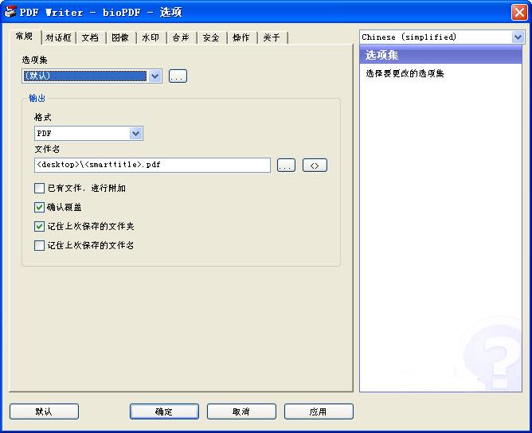Viewport: 532px width, 433px height.
Task: Apply settings with 应用 button
Action: [319, 412]
